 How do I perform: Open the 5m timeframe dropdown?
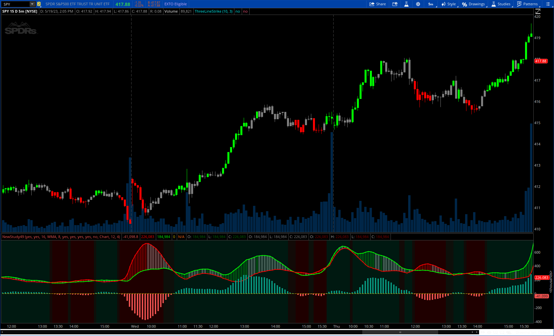tap(431, 4)
